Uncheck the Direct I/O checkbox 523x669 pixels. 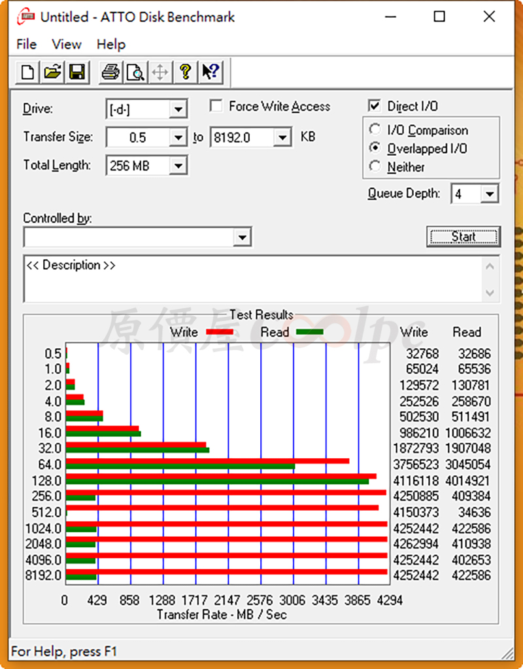coord(374,105)
